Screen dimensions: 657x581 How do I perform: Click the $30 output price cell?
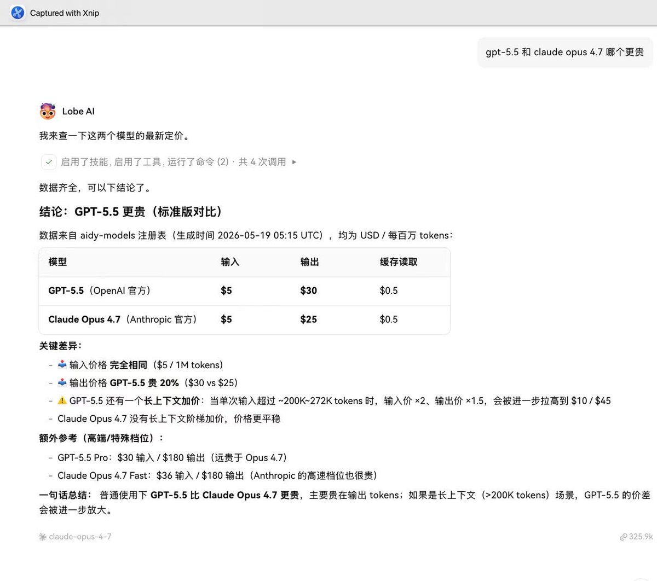pos(308,290)
